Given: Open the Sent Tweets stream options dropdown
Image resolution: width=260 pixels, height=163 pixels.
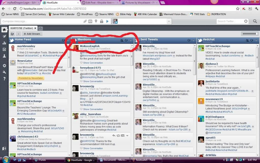Looking at the screenshot, I should coord(193,40).
